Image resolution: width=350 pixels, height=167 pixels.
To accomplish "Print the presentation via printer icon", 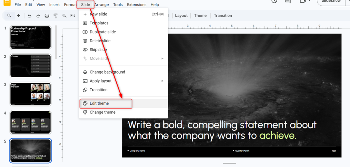I will 46,16.
